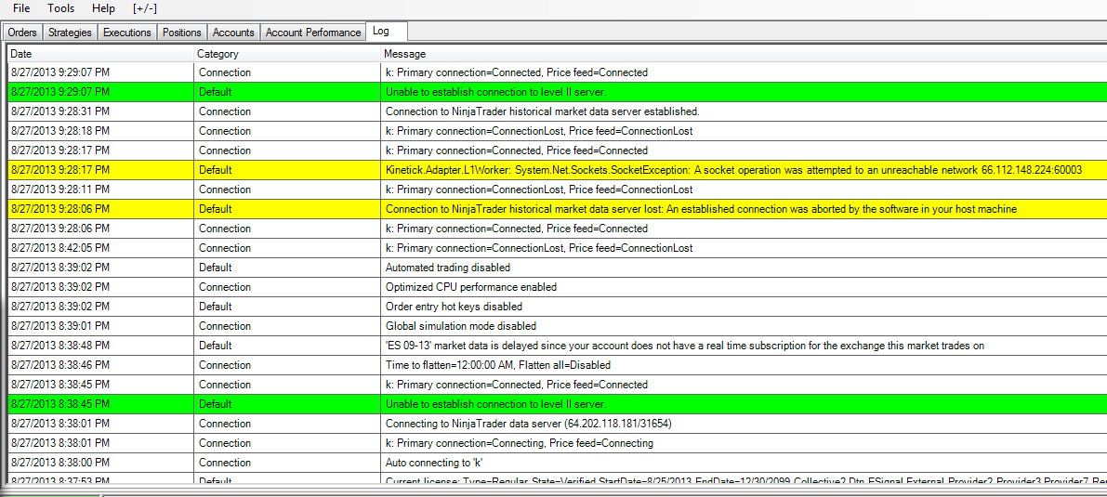This screenshot has width=1107, height=497.
Task: Select 'Connection to NinjaTrader historical market data server established' message
Action: click(542, 111)
